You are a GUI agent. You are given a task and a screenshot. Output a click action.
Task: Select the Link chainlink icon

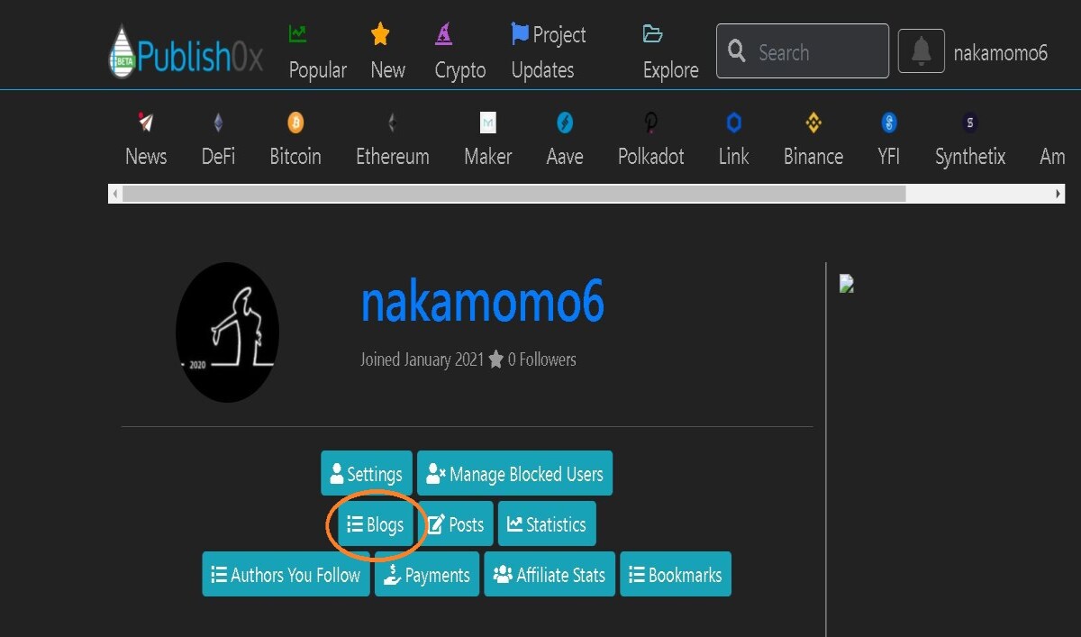click(x=733, y=123)
